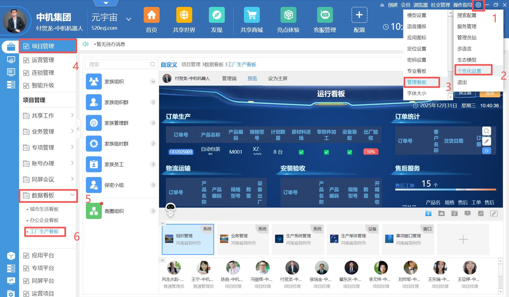Click the speaker announcement icon
Screen dimensions: 509x297
[85, 44]
